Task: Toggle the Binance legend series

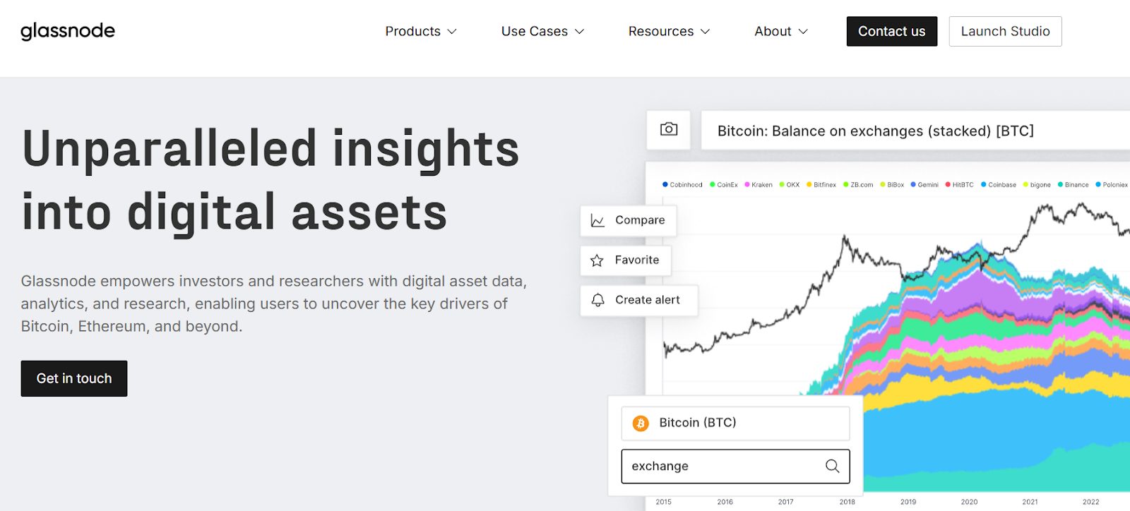Action: (1073, 185)
